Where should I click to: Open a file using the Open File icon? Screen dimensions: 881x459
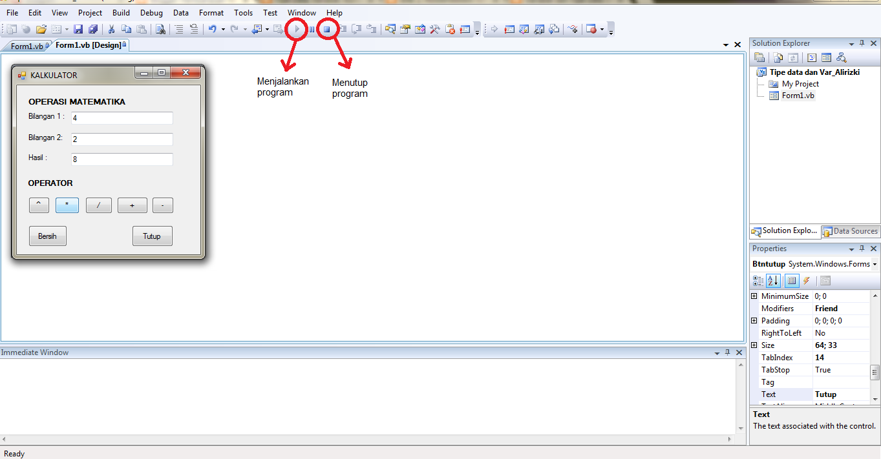tap(41, 28)
